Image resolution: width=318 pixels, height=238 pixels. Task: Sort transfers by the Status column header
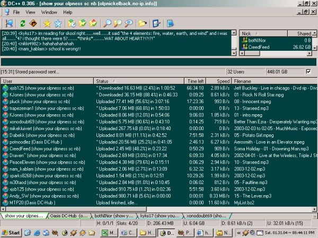pos(139,81)
